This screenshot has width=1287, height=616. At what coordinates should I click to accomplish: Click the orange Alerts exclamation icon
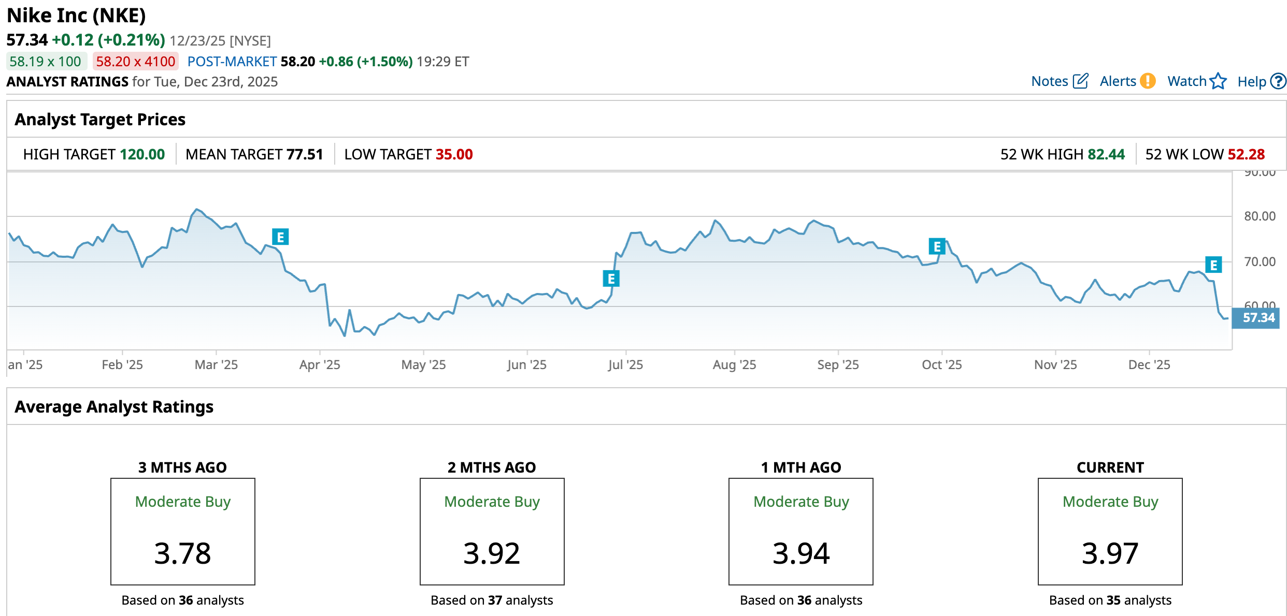pos(1148,81)
